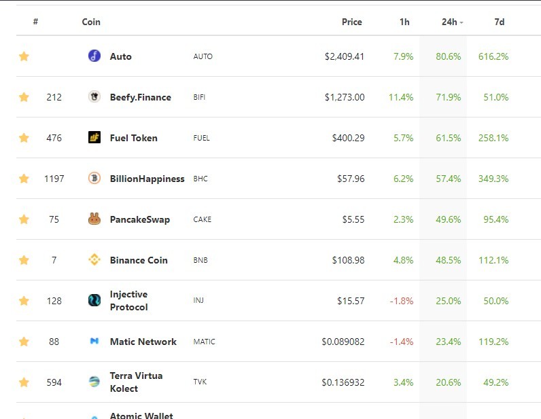Sort the table by 1h column
The width and height of the screenshot is (541, 419).
click(x=404, y=22)
